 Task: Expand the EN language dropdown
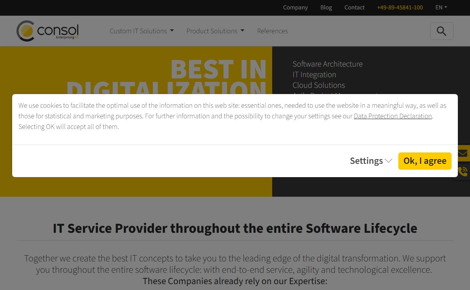(441, 7)
